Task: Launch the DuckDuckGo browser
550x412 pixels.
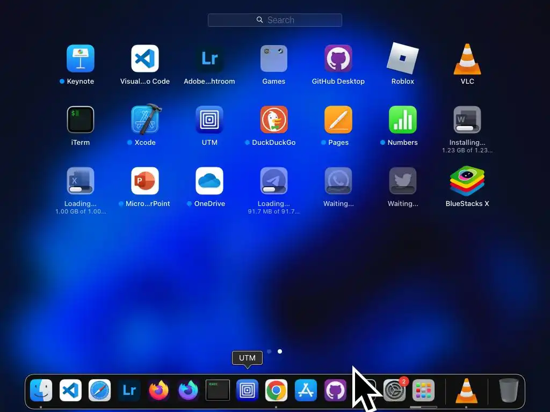Action: (273, 120)
